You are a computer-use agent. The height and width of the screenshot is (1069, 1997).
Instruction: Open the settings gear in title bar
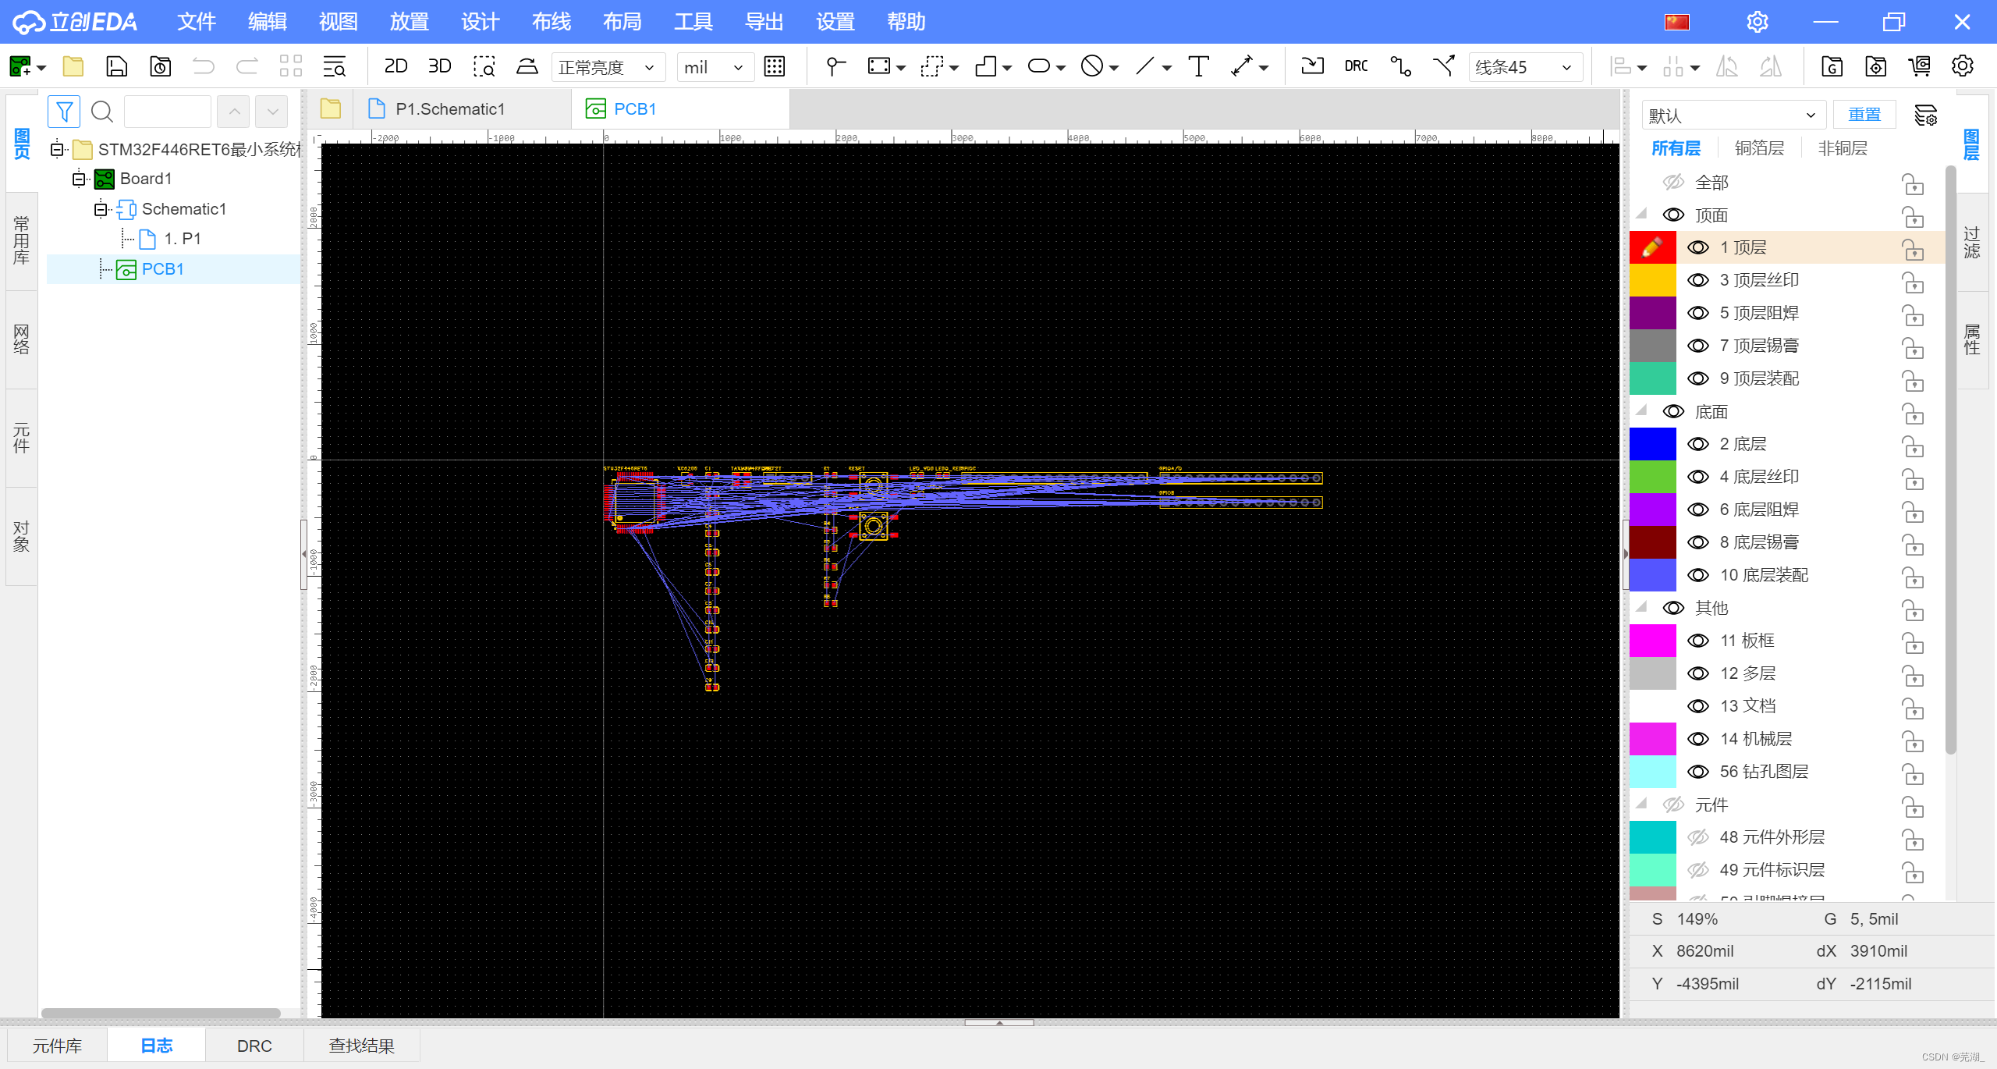click(x=1758, y=22)
